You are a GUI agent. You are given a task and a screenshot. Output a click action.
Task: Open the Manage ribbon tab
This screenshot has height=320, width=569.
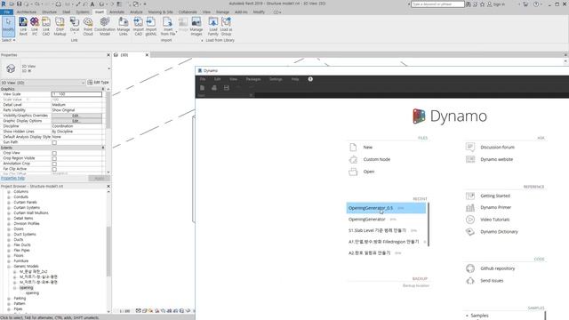[222, 12]
